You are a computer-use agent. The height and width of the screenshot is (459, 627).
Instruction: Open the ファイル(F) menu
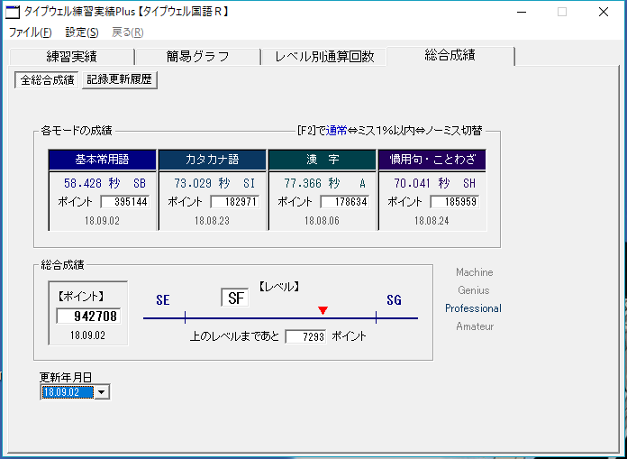coord(31,32)
